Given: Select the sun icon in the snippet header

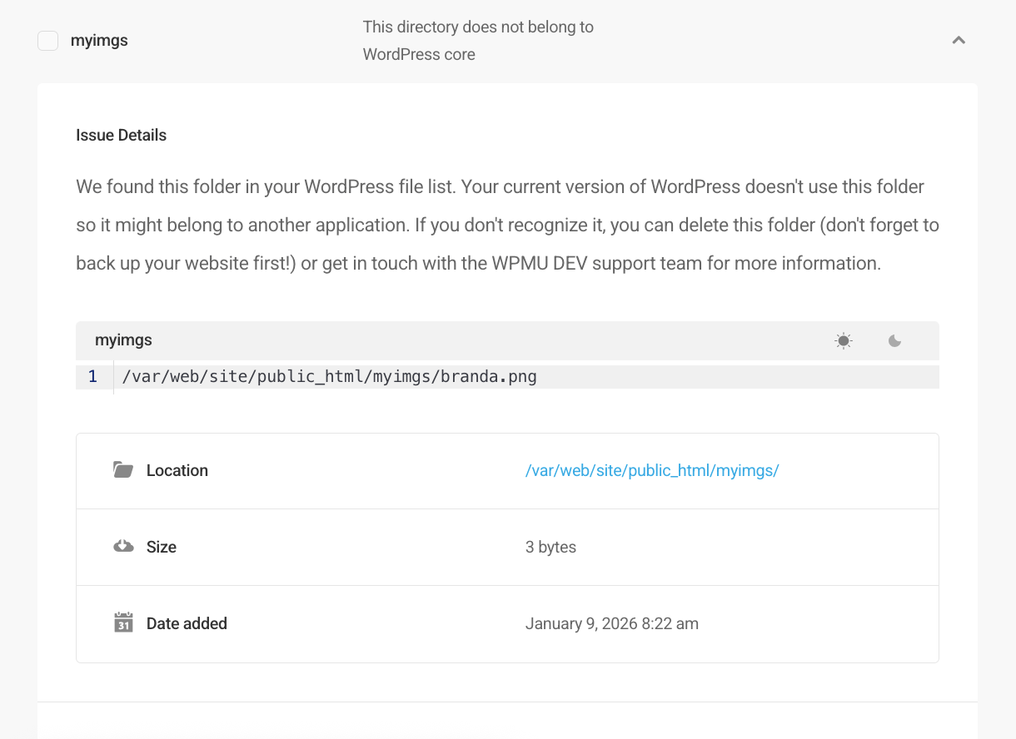Looking at the screenshot, I should point(843,340).
